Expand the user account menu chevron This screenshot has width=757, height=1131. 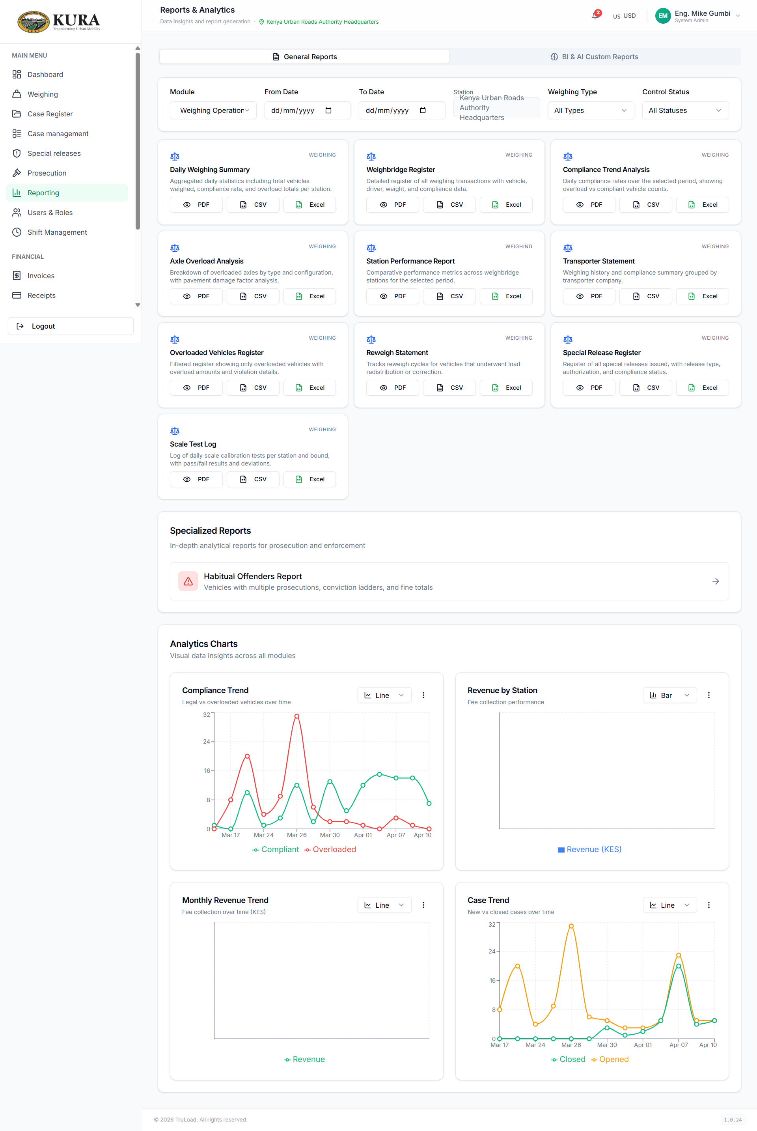[738, 15]
